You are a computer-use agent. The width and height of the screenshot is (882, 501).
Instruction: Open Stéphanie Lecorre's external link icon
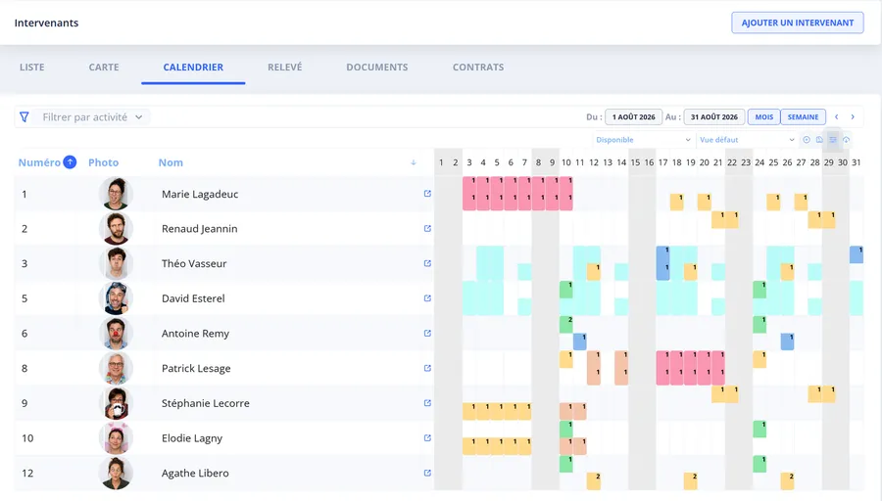pyautogui.click(x=427, y=403)
